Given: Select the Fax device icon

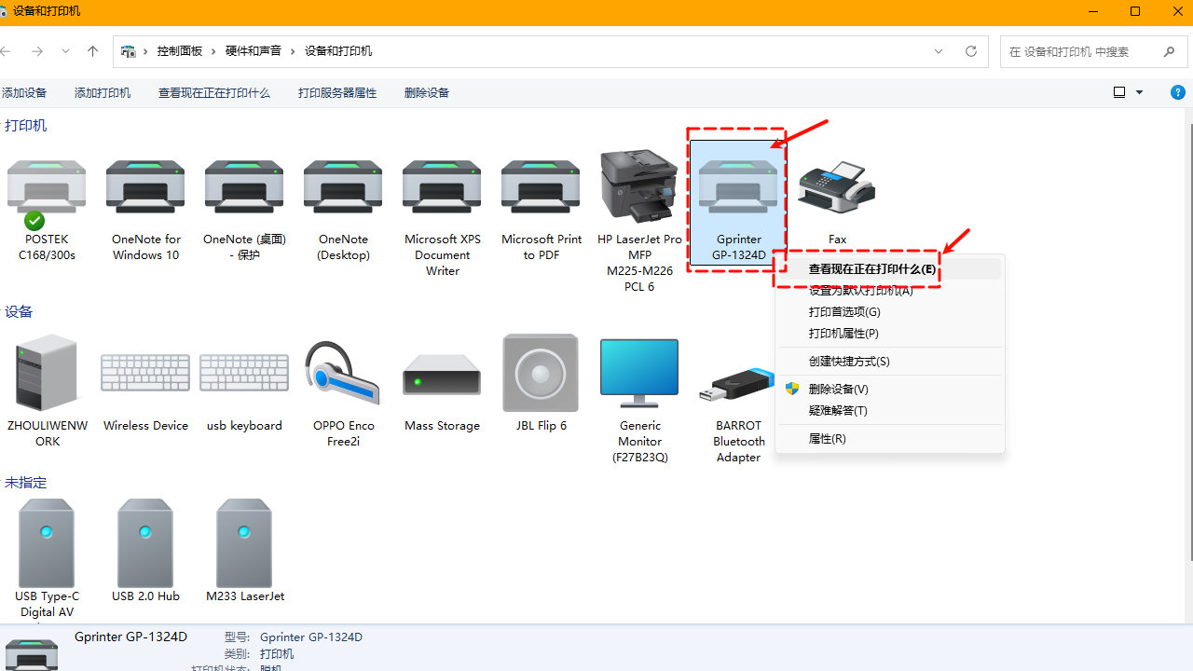Looking at the screenshot, I should click(837, 186).
